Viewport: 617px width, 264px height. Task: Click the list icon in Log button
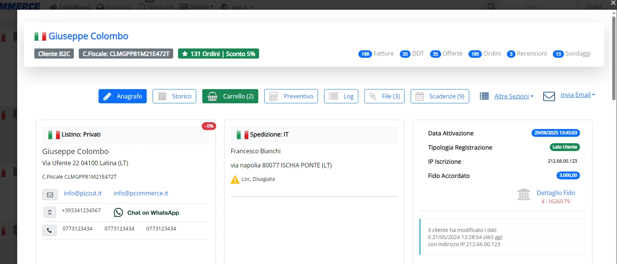pos(333,96)
